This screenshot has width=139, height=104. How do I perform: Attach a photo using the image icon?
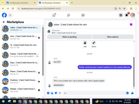pyautogui.click(x=52, y=93)
